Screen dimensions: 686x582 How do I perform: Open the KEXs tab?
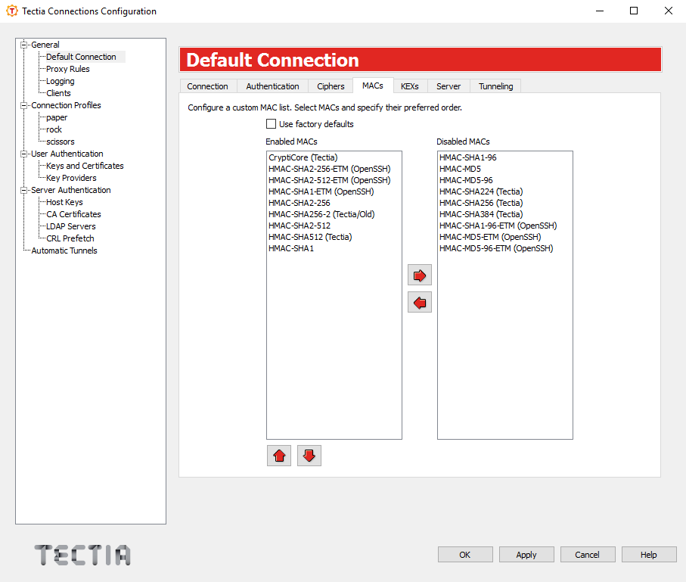point(410,86)
